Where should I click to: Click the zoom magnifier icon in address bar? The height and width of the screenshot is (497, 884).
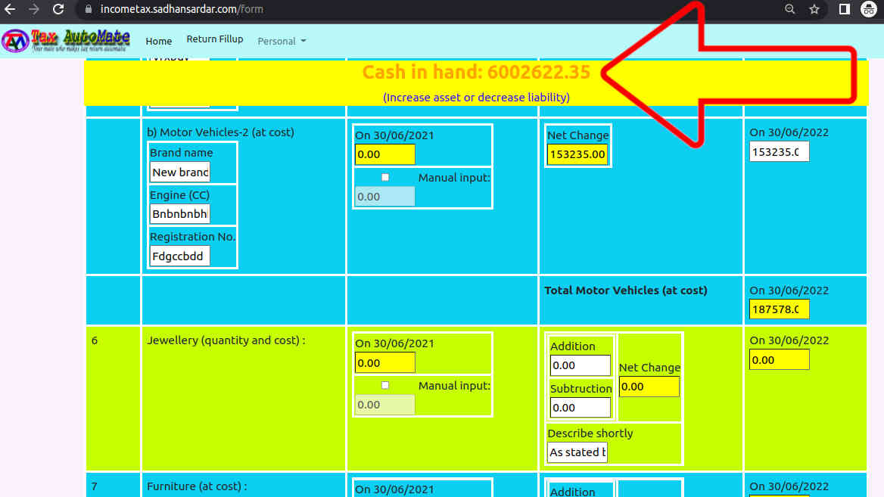click(x=790, y=10)
